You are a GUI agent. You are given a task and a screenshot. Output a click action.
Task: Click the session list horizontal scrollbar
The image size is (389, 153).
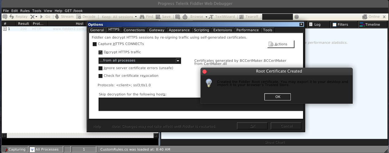pos(80,136)
